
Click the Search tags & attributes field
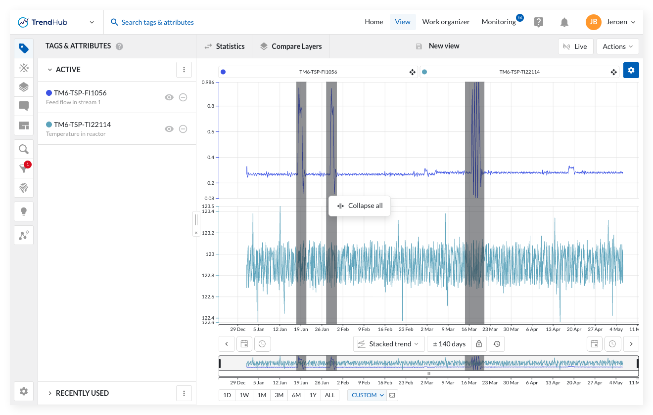[x=157, y=22]
